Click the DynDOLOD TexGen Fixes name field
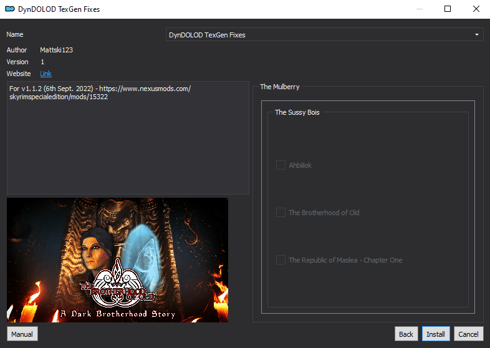The image size is (490, 348). (x=324, y=35)
